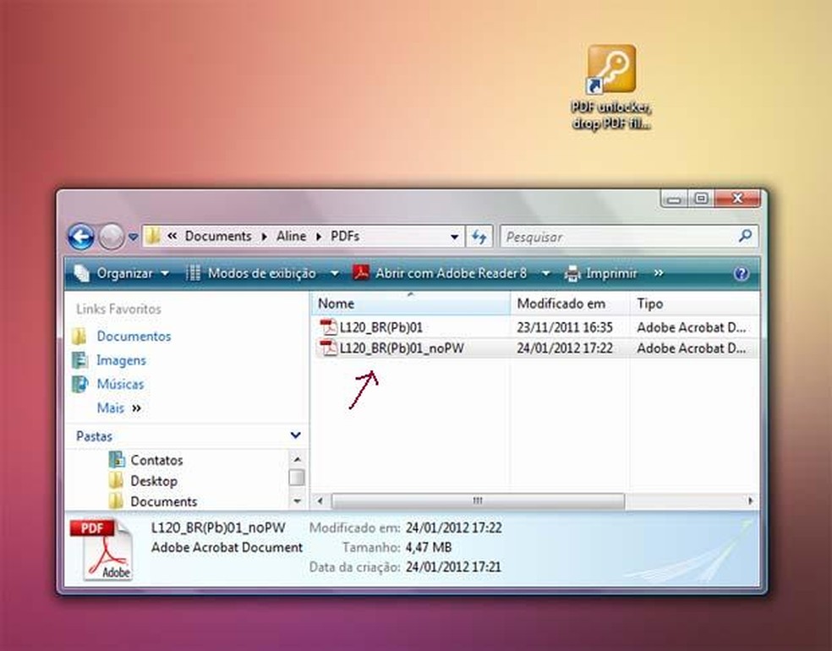Show more toolbar commands with the chevron
This screenshot has height=651, width=832.
(659, 273)
